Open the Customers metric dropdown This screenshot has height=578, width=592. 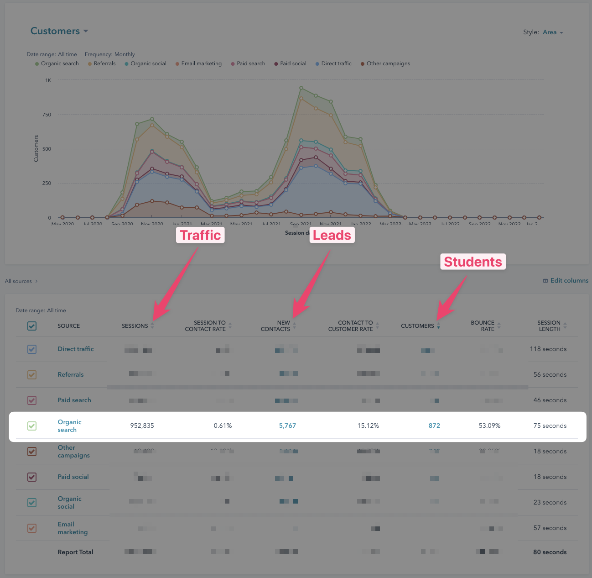coord(59,31)
